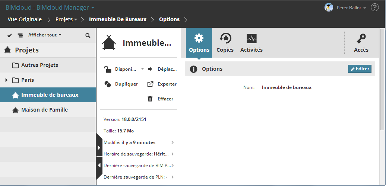Viewport: 386px width, 186px height.
Task: Open the Activités tab
Action: click(x=251, y=43)
